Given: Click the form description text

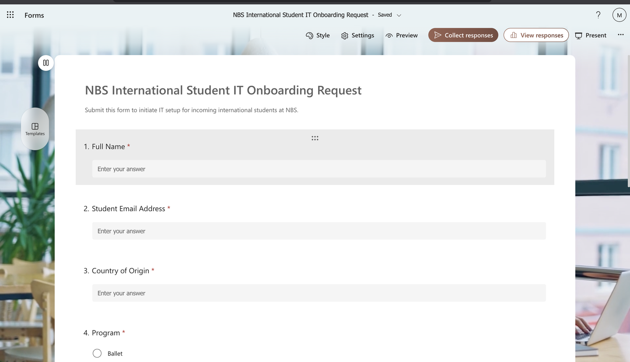Looking at the screenshot, I should [x=192, y=110].
